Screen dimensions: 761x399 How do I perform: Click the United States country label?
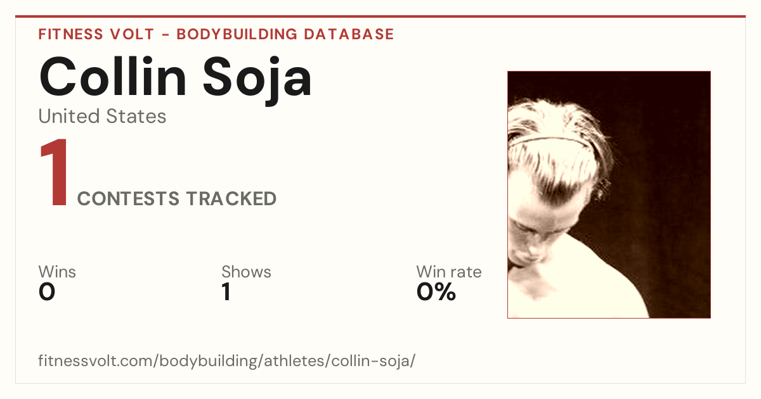[x=102, y=117]
